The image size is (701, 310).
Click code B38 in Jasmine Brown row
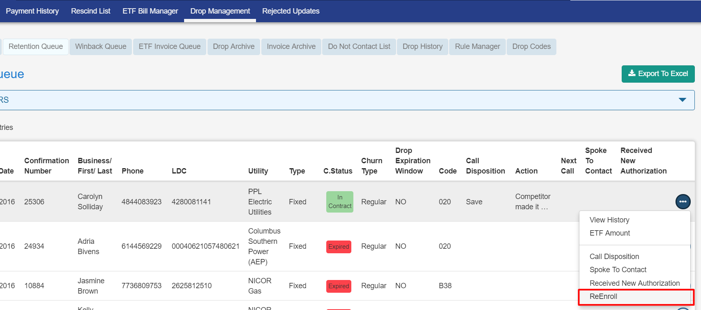445,286
